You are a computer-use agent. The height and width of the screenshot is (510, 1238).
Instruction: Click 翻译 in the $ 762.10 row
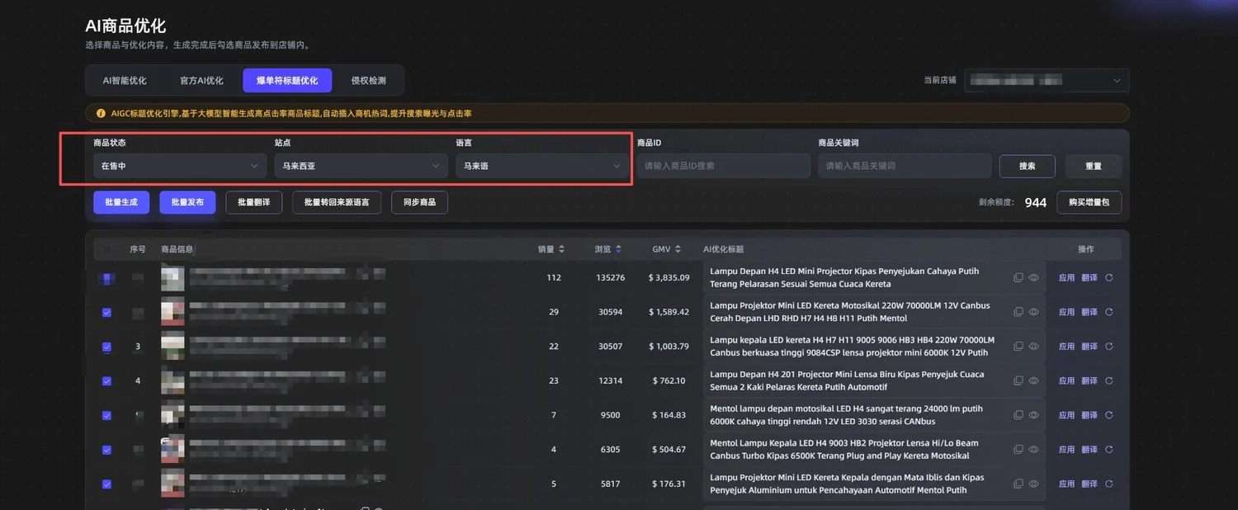point(1089,380)
